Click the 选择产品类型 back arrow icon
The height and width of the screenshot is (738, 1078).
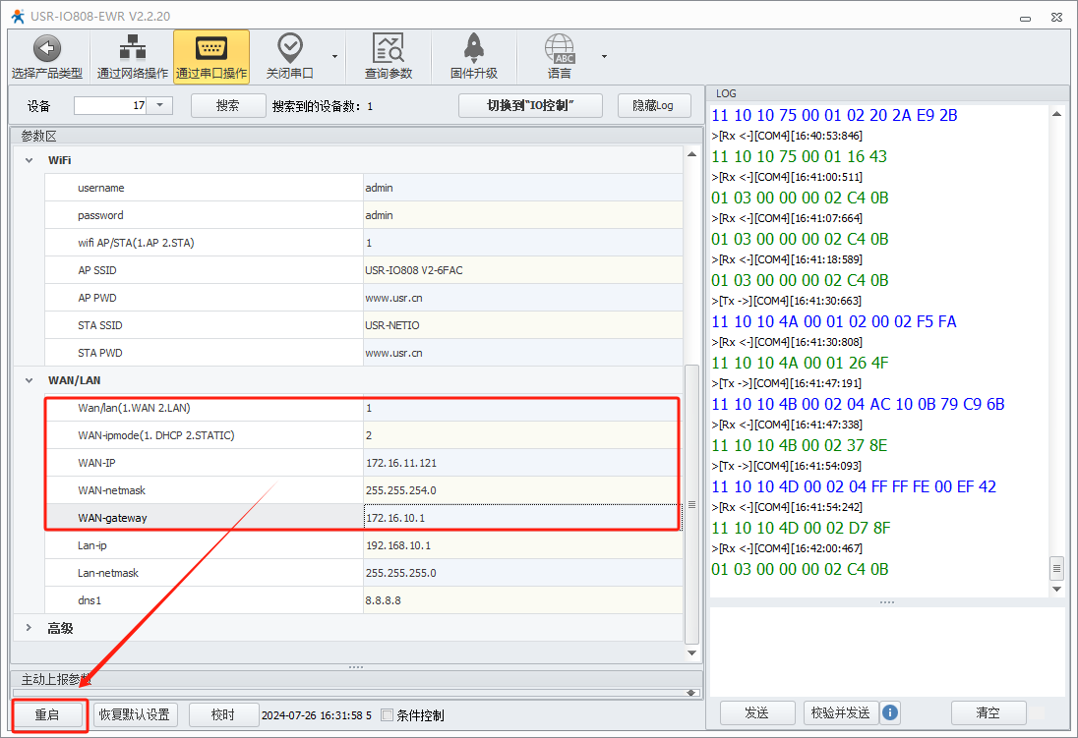(x=47, y=48)
